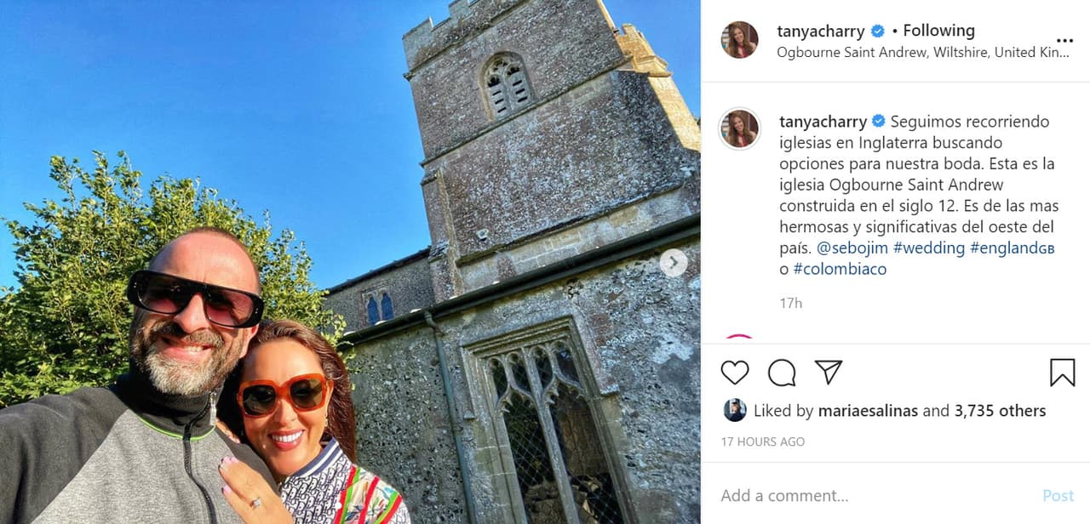The height and width of the screenshot is (524, 1090).
Task: Like the post with the heart icon
Action: [734, 372]
